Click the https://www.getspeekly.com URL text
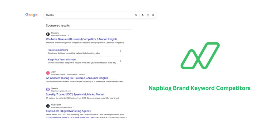Screen dimensions: 274x137 (x=61, y=91)
